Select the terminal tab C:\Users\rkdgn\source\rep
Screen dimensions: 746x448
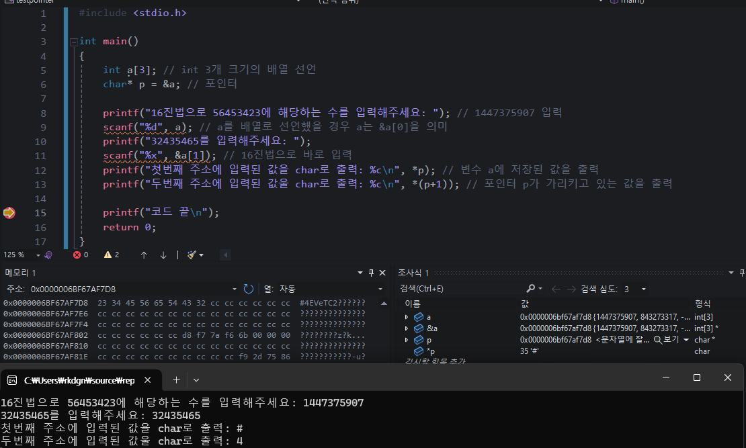pos(79,380)
